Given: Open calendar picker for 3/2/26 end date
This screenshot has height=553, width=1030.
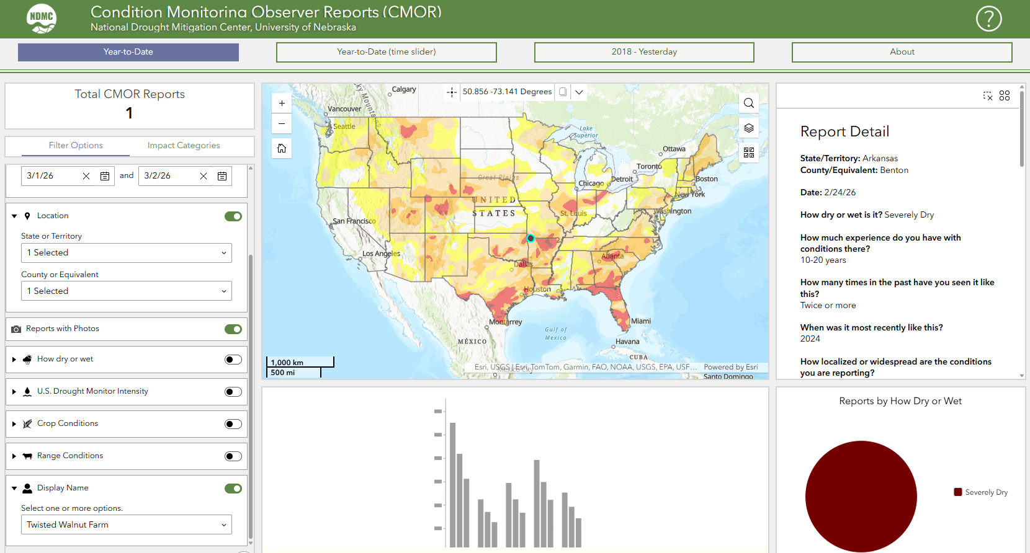Looking at the screenshot, I should tap(222, 176).
